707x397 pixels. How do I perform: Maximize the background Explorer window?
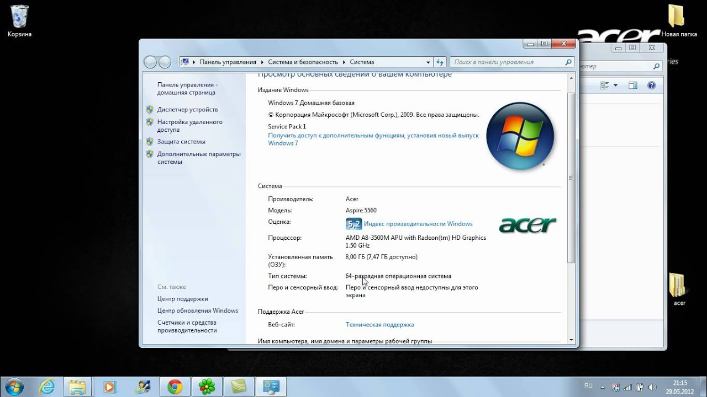[632, 48]
